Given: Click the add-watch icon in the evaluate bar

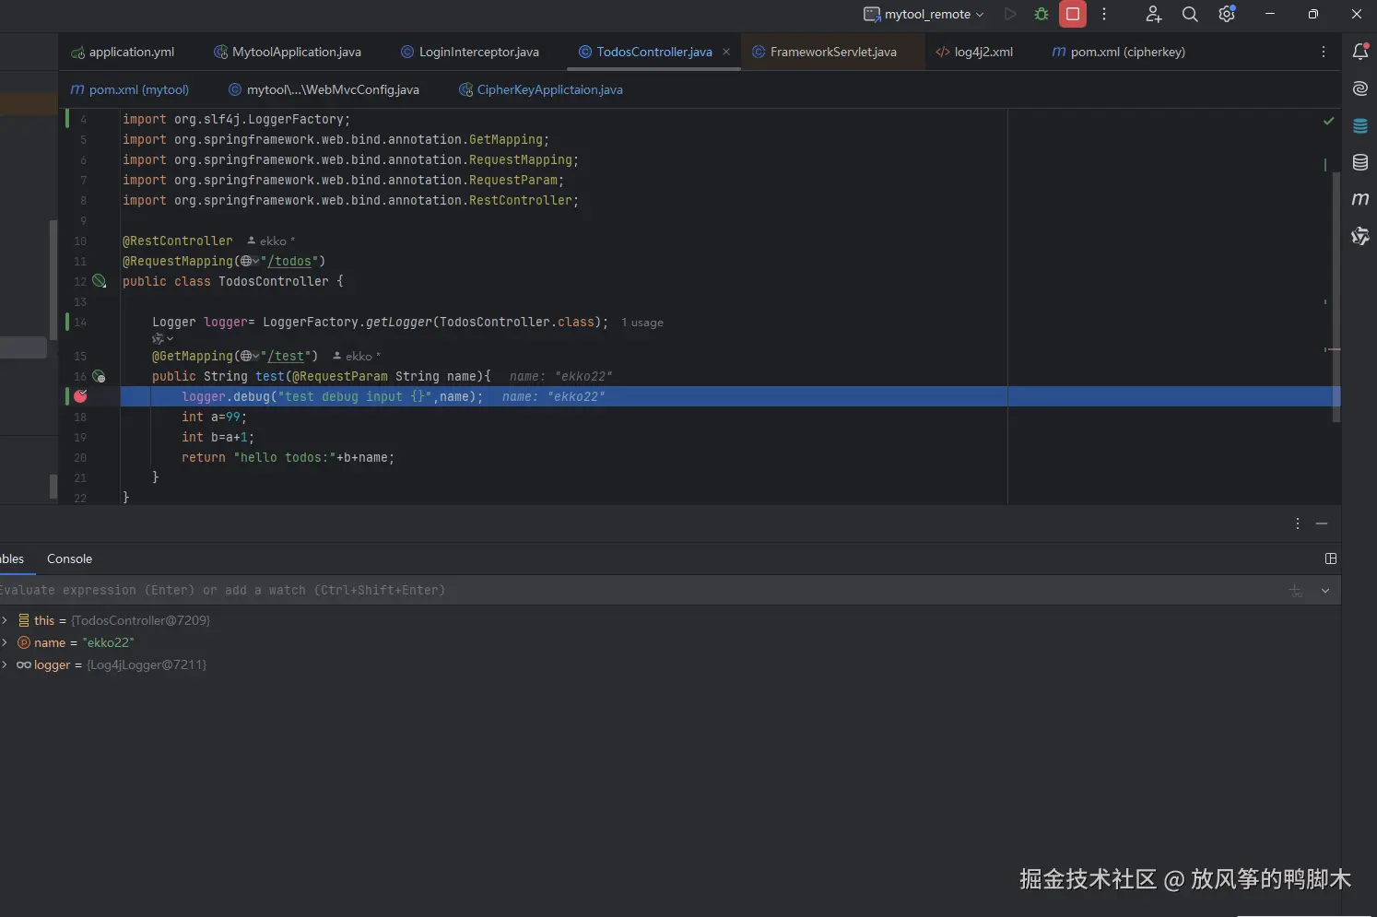Looking at the screenshot, I should pos(1295,590).
